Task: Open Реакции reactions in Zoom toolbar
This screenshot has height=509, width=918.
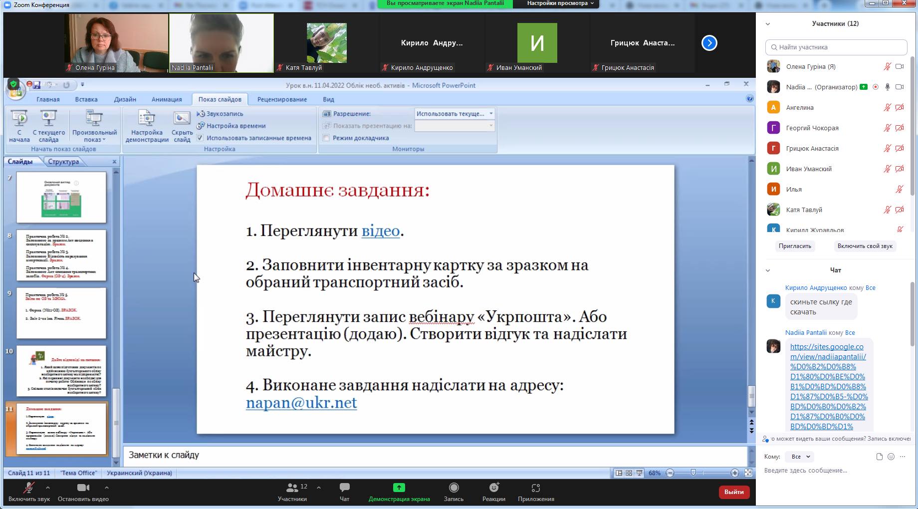Action: (494, 492)
